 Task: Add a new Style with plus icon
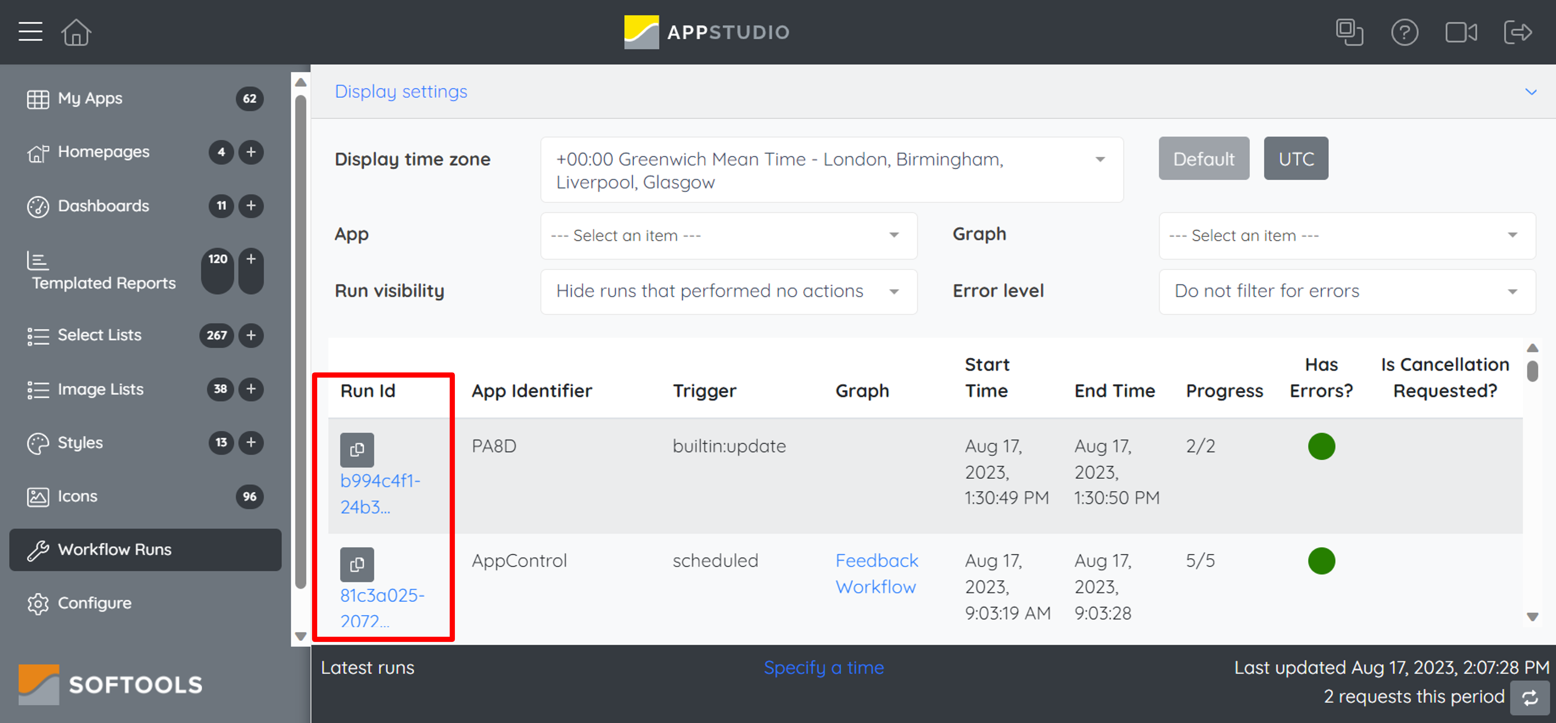point(251,442)
